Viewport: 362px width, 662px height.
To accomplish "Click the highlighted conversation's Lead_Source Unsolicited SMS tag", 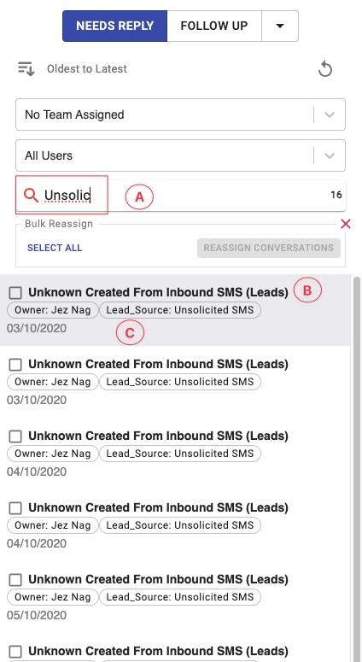I will pyautogui.click(x=180, y=310).
